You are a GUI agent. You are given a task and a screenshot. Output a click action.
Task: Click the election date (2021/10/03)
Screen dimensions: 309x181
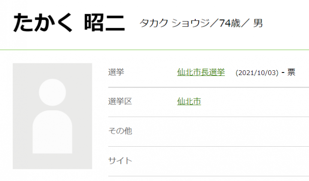257,72
